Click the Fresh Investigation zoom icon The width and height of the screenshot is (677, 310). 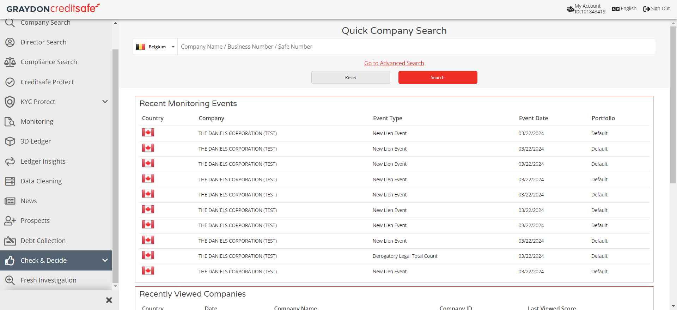(10, 280)
